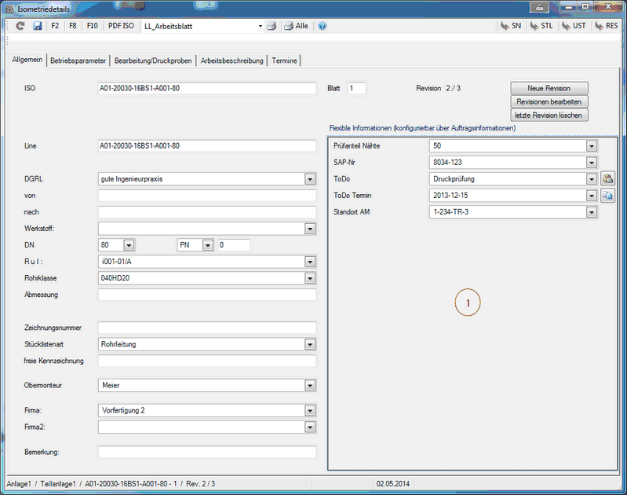Expand the DGRL dropdown
Image resolution: width=627 pixels, height=495 pixels.
click(x=310, y=179)
